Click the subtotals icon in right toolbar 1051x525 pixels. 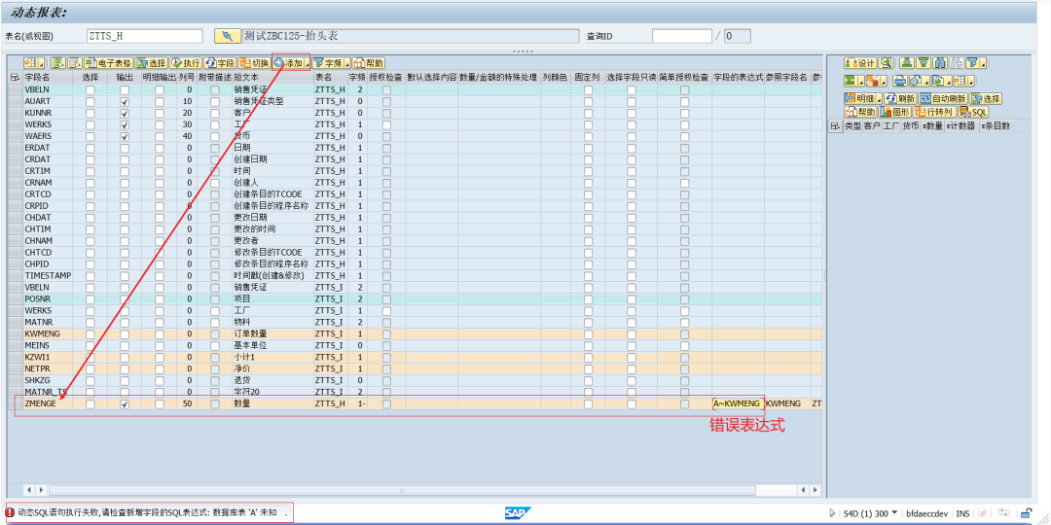click(x=873, y=81)
